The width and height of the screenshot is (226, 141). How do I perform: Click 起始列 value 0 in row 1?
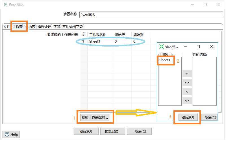(x=134, y=41)
